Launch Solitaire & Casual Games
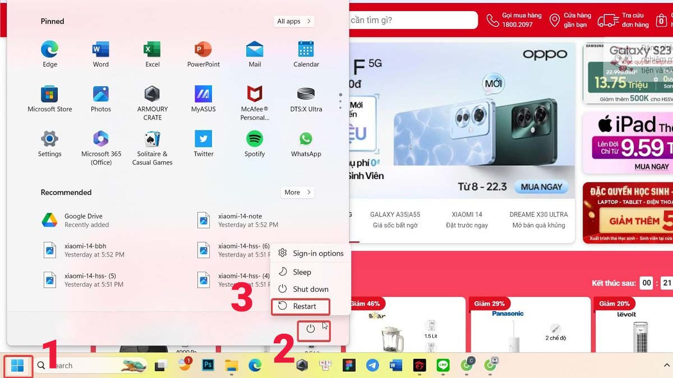The image size is (673, 378). click(x=153, y=148)
